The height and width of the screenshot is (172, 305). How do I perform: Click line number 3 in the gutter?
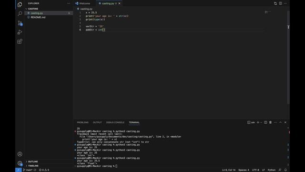[80, 19]
